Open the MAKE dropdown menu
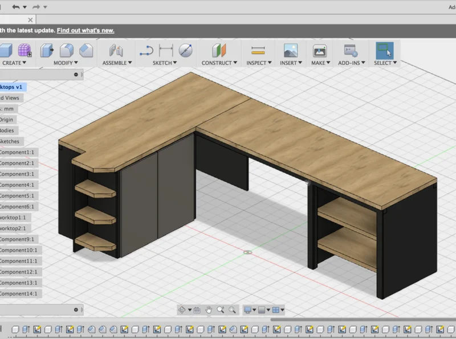 coord(321,63)
